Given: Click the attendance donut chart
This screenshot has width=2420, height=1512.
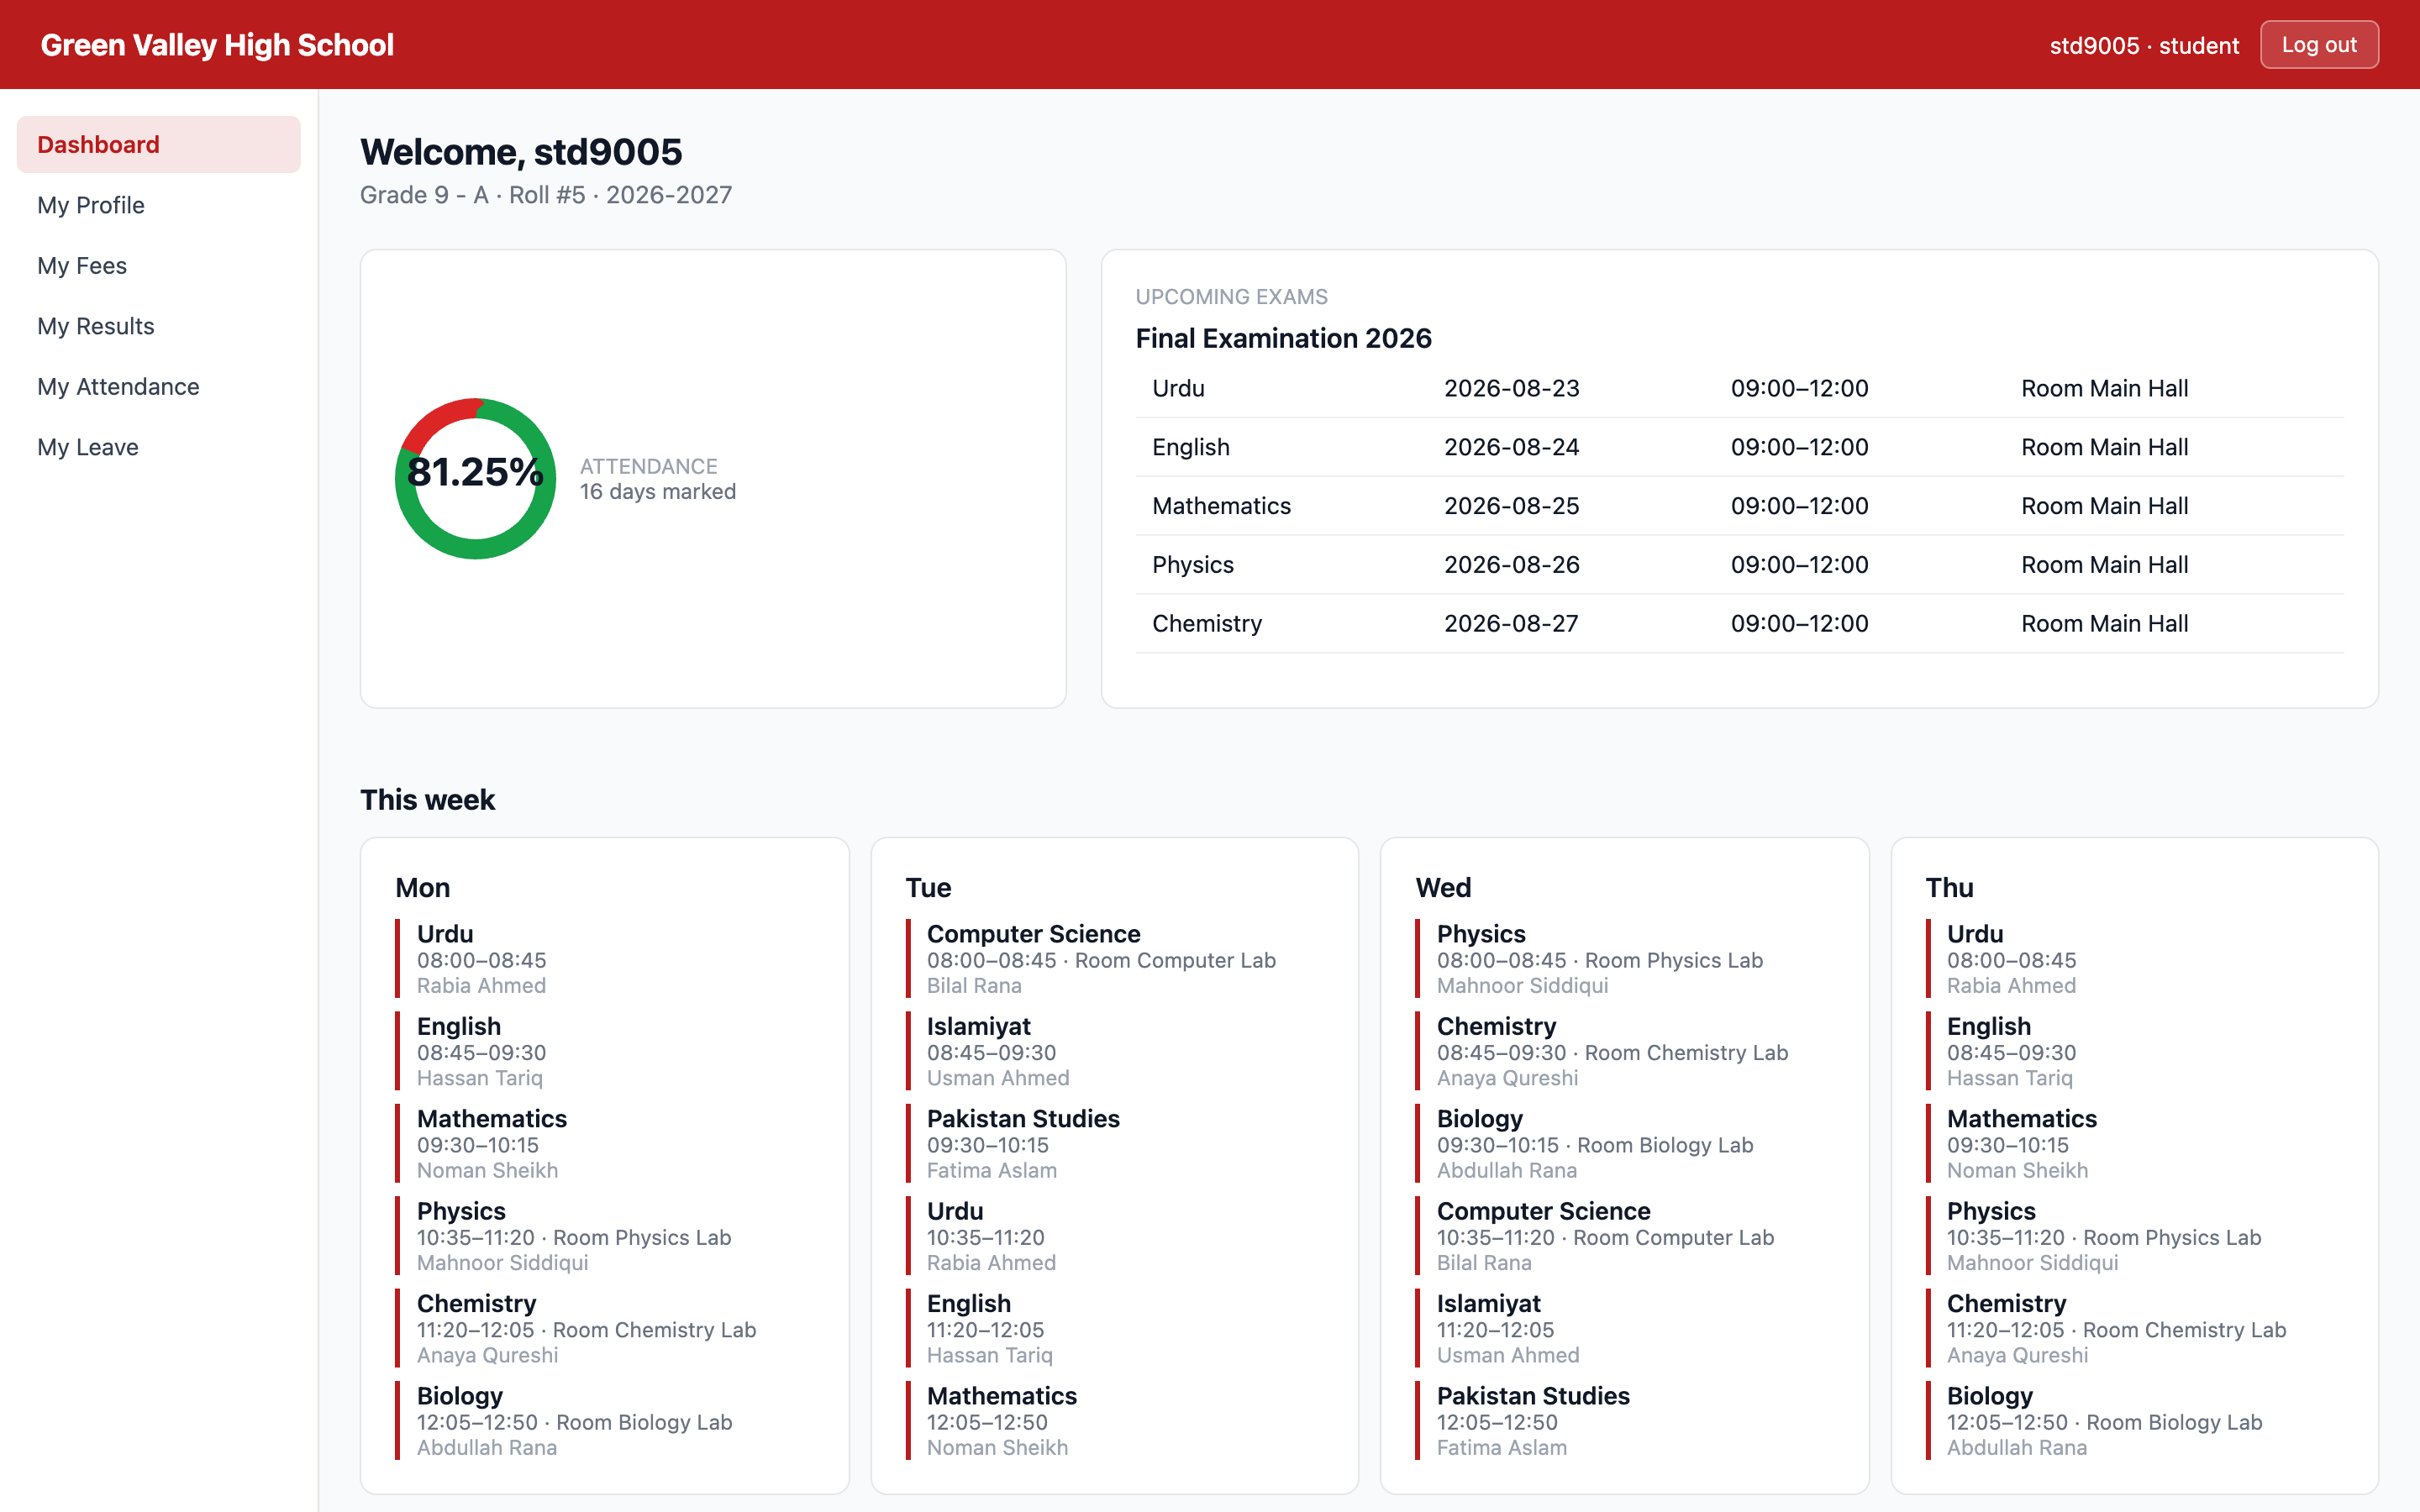Looking at the screenshot, I should [475, 478].
